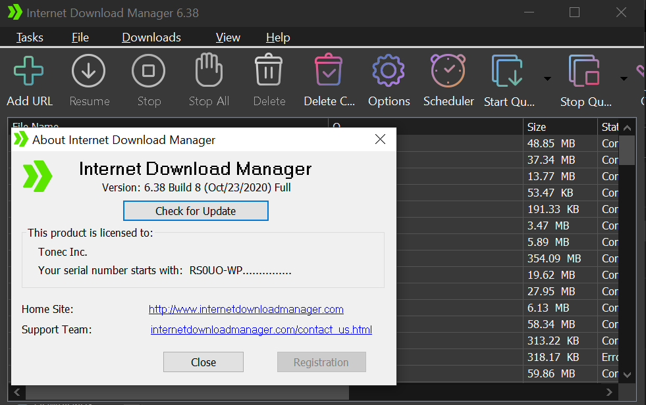The height and width of the screenshot is (405, 646).
Task: Click the Start Queue icon
Action: click(507, 71)
